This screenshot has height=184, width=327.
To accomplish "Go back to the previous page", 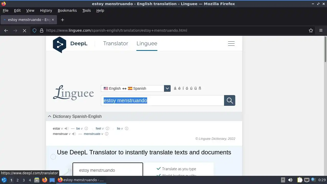I will [6, 30].
